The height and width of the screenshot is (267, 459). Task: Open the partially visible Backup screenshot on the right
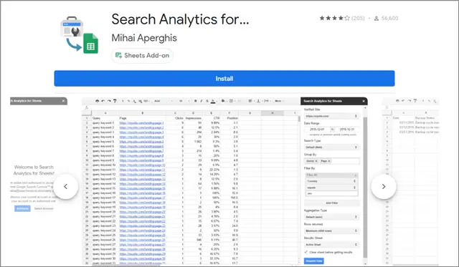click(410, 181)
